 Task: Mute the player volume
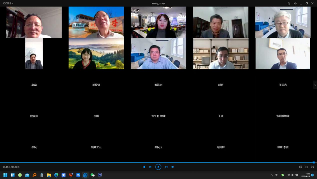pyautogui.click(x=173, y=167)
